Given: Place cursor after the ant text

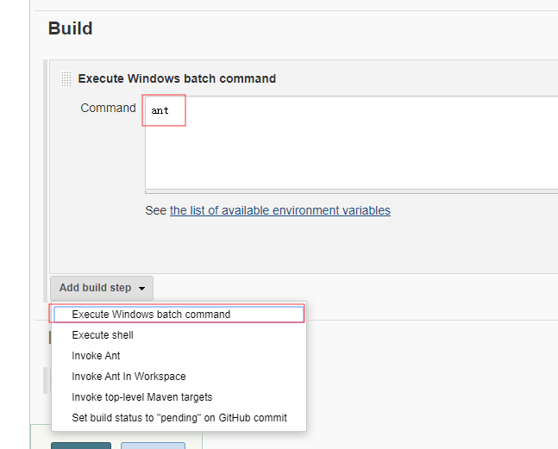Looking at the screenshot, I should (169, 110).
